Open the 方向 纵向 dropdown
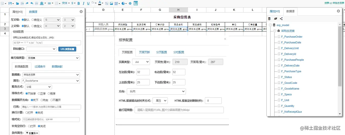 click(x=156, y=92)
